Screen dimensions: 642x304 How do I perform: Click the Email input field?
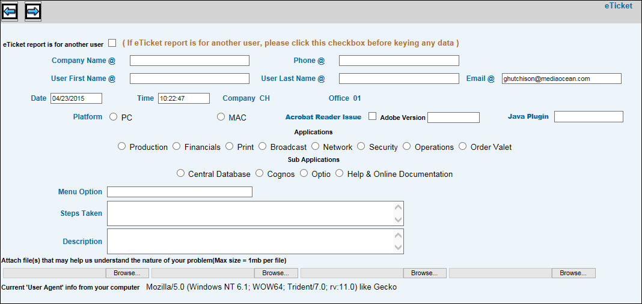click(x=561, y=79)
